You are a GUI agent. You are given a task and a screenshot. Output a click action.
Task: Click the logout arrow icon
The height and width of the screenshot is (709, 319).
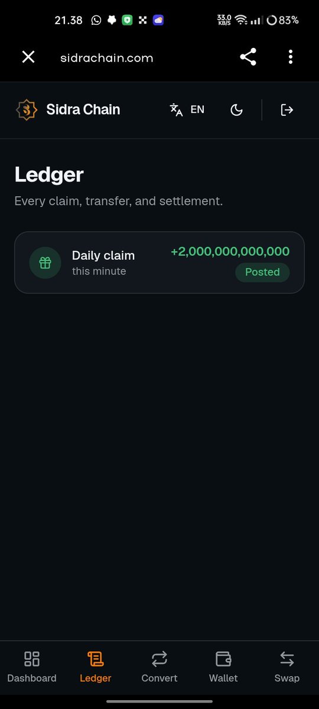point(287,110)
